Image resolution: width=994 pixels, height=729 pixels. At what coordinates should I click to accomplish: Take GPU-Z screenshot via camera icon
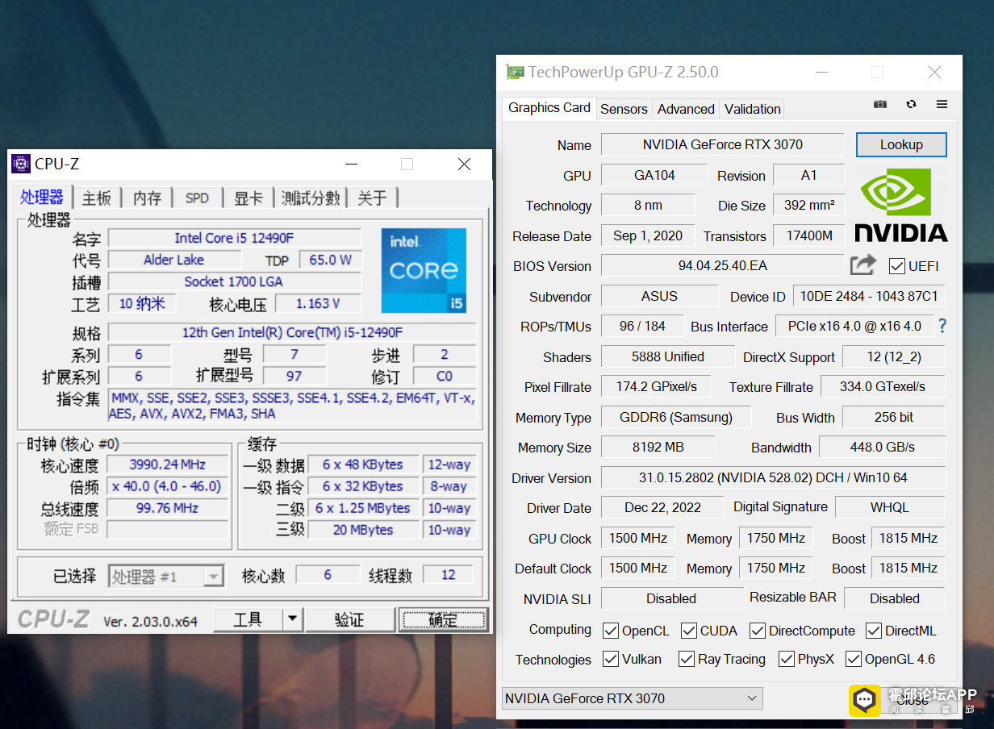coord(880,105)
